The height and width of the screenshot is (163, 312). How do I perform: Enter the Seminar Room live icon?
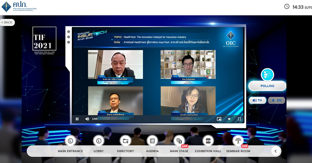[x=238, y=141]
